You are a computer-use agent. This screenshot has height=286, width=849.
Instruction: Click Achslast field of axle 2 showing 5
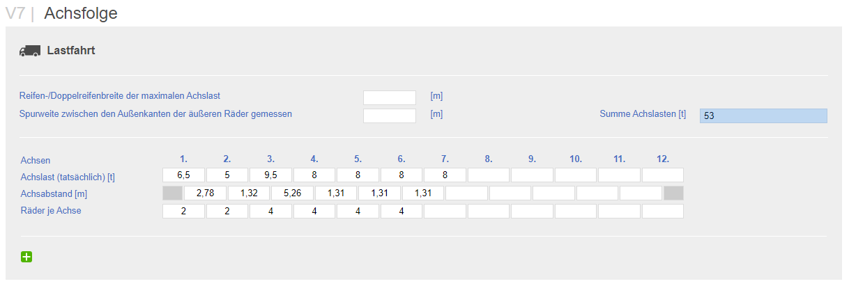point(227,175)
